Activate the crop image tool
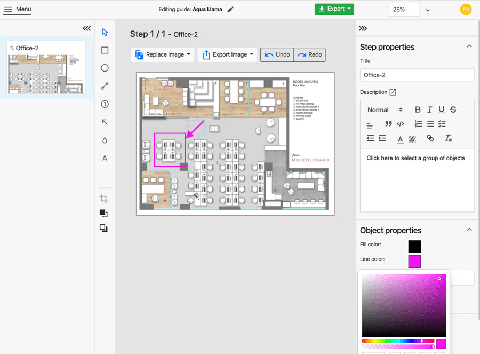This screenshot has height=354, width=480. (103, 199)
